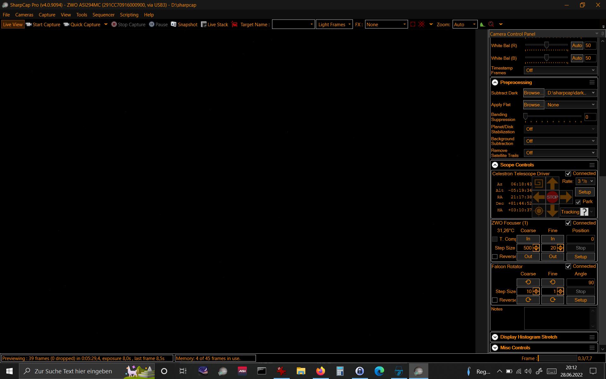
Task: Open the Apply Flat dropdown
Action: pyautogui.click(x=571, y=105)
